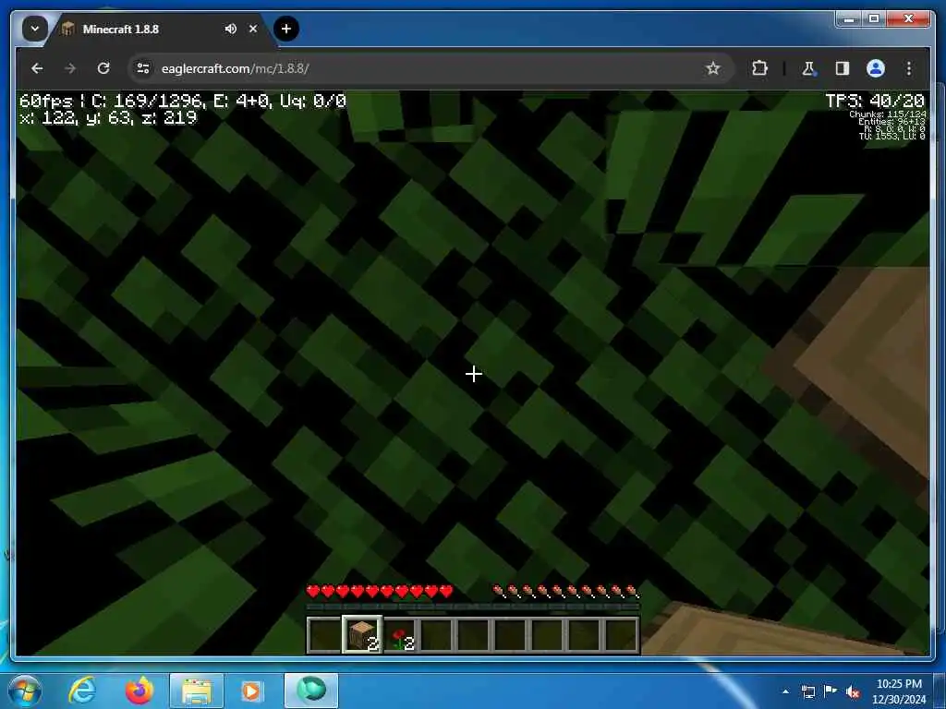This screenshot has height=709, width=946.
Task: Open the Extensions puzzle icon
Action: tap(759, 68)
